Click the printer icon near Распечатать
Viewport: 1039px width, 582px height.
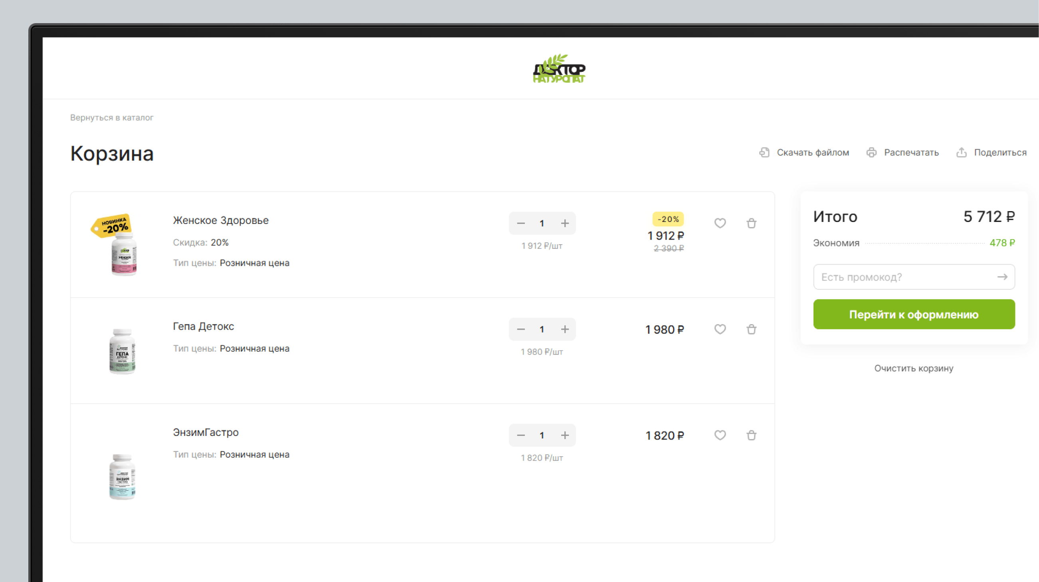[871, 152]
